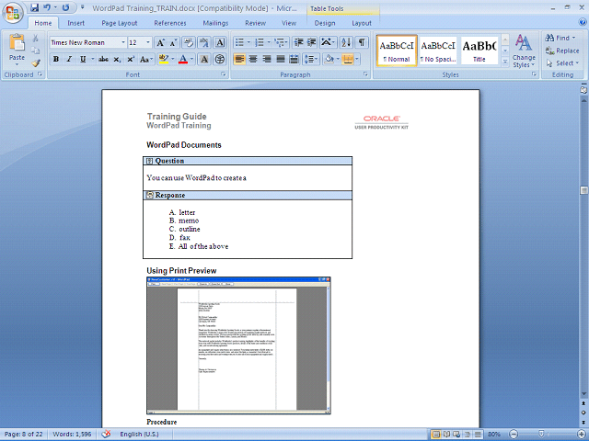Open the Table Tools Design tab
The image size is (589, 441).
pyautogui.click(x=325, y=23)
